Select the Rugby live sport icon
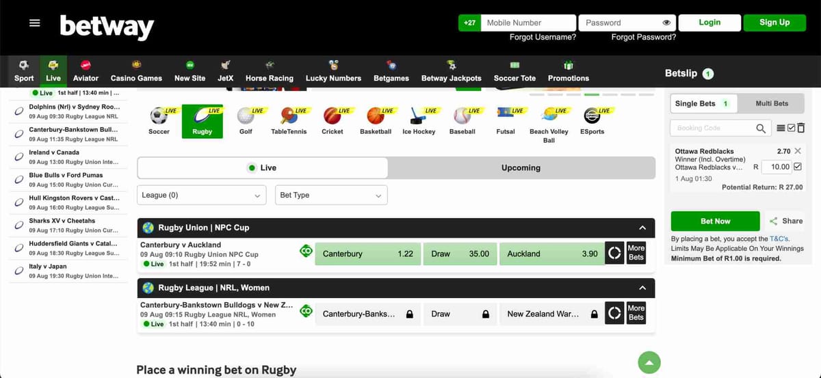 pos(203,121)
